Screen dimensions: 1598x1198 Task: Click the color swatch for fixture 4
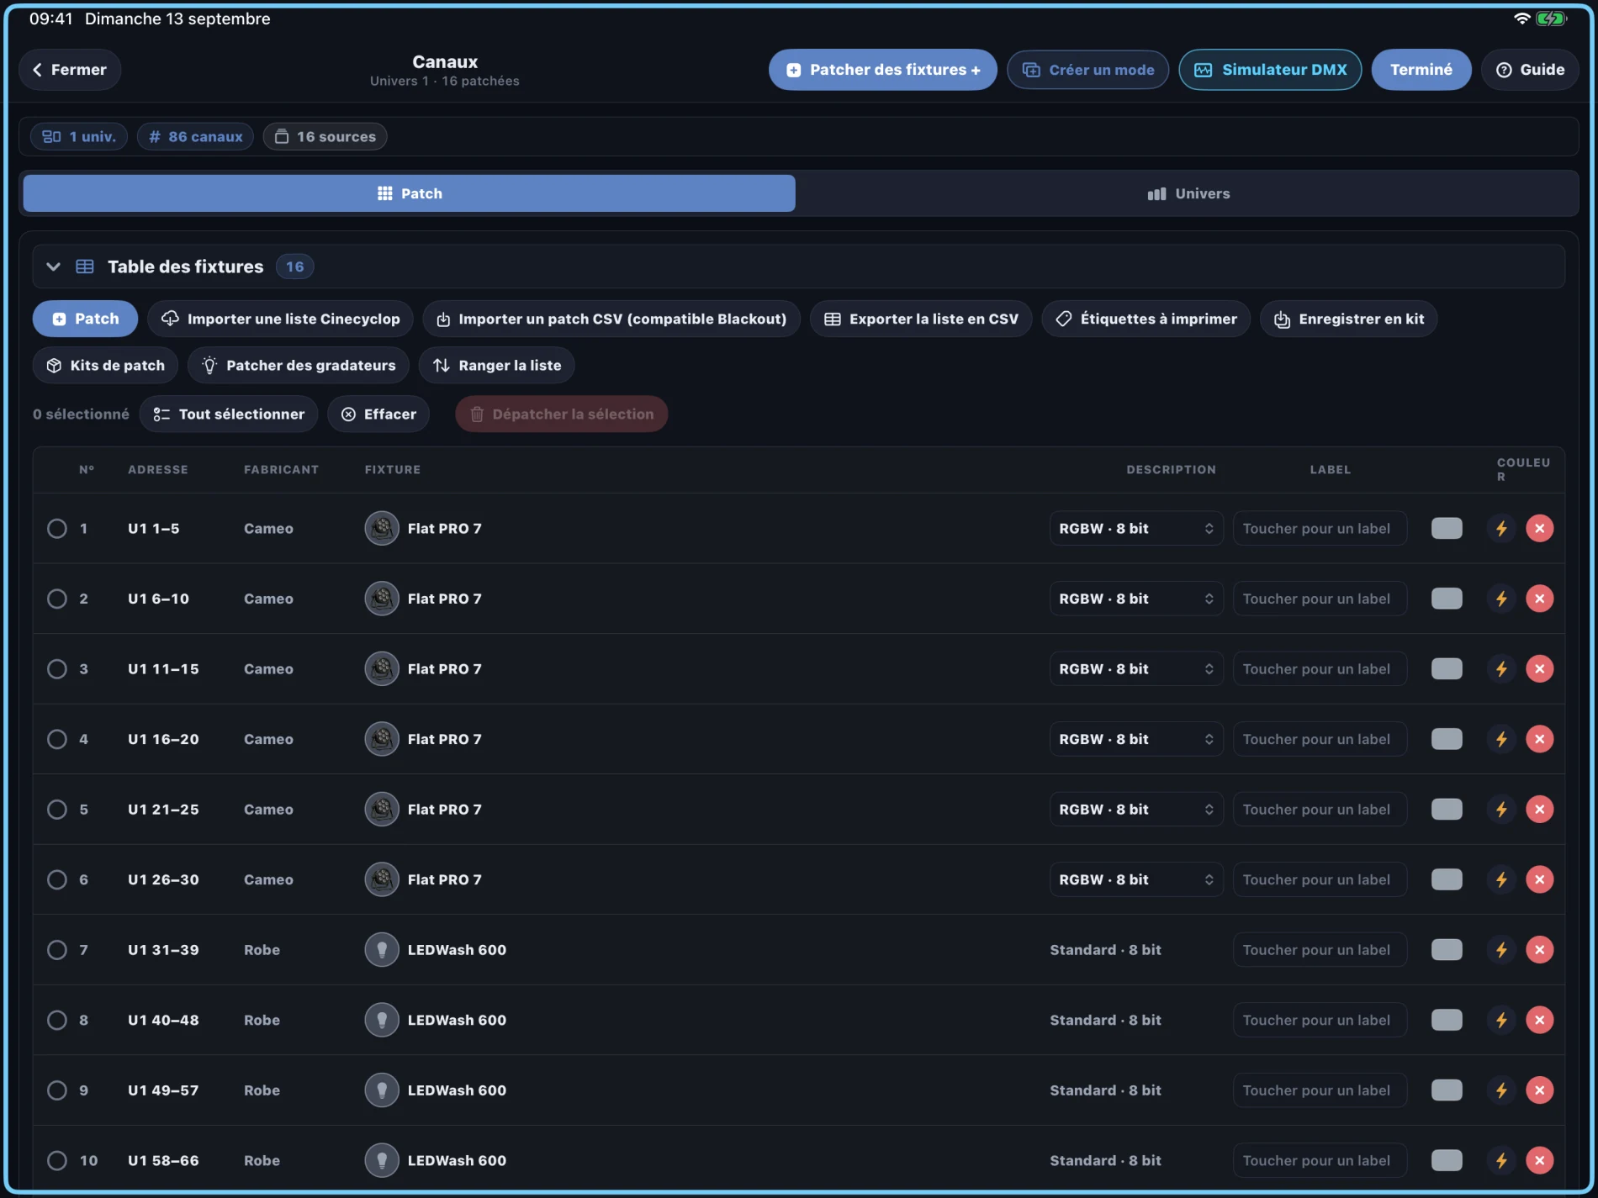(x=1447, y=739)
